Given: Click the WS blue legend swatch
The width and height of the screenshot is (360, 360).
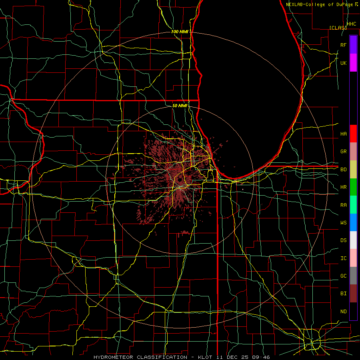Looking at the screenshot, I should coord(353,222).
